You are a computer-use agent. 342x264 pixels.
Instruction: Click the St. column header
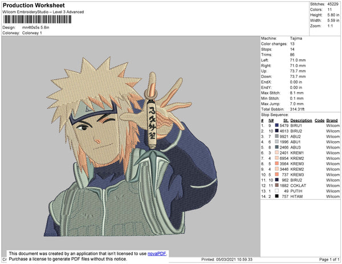pos(286,121)
